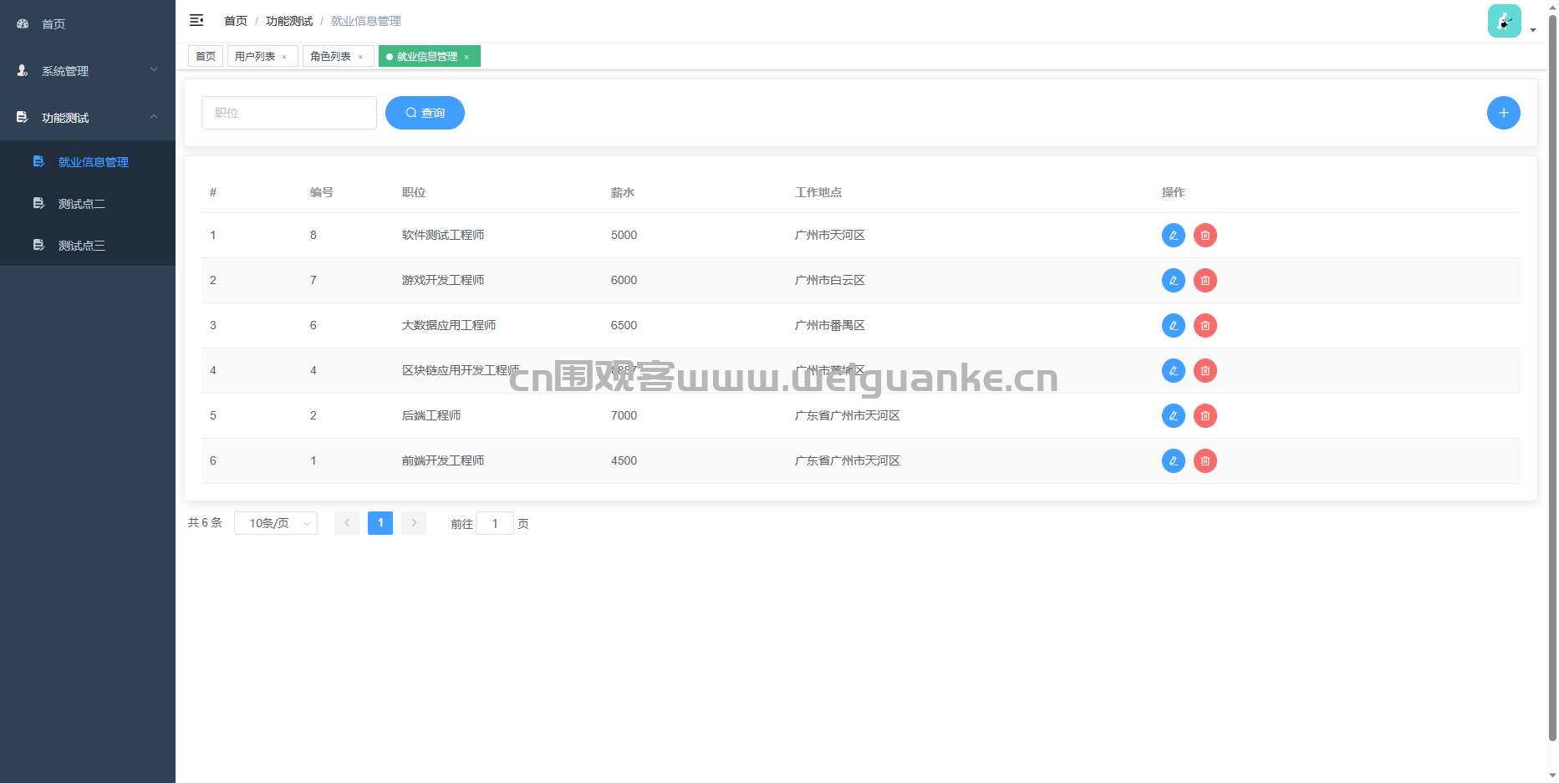The height and width of the screenshot is (783, 1559).
Task: Edit the 后端工程师 row
Action: [1173, 416]
